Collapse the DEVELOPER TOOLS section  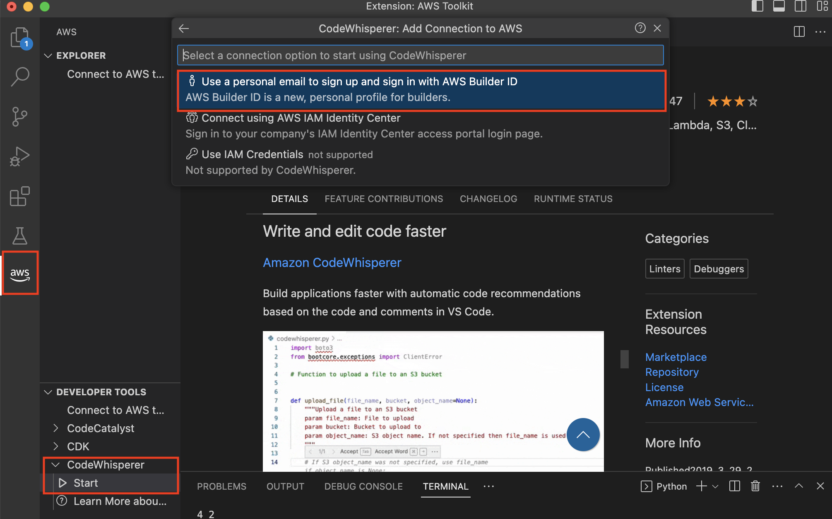pos(48,392)
